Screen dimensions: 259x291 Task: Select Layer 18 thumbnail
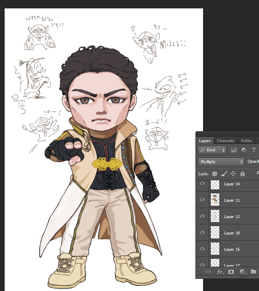(215, 232)
